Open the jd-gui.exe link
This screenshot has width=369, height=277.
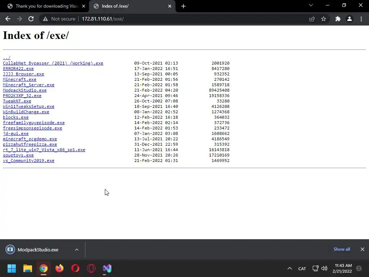point(15,133)
